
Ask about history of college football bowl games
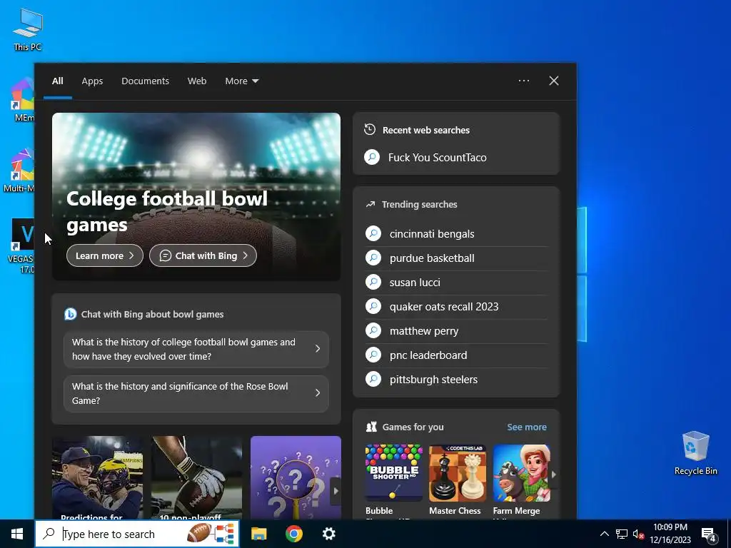pos(196,349)
